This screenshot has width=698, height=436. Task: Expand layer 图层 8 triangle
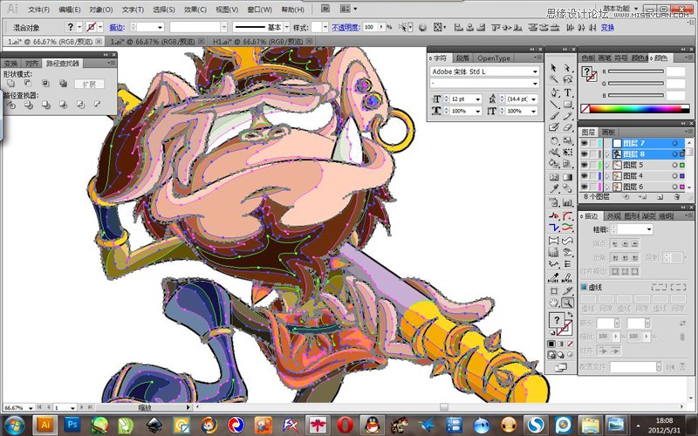click(x=607, y=154)
